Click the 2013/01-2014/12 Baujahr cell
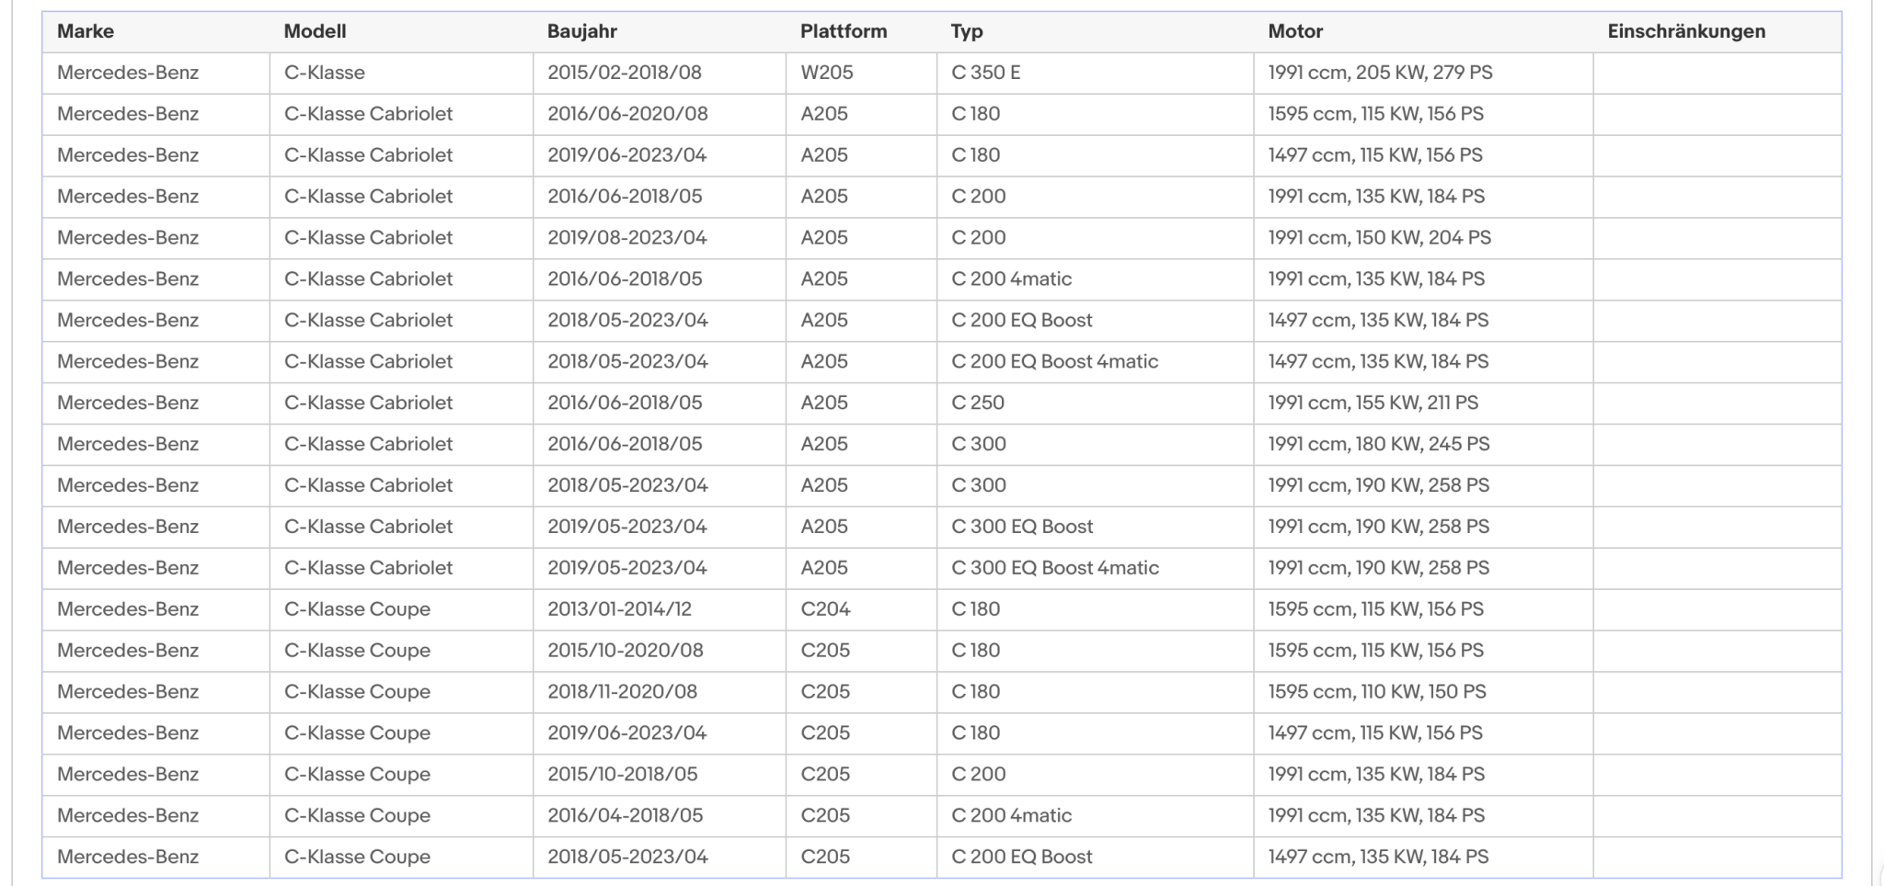This screenshot has width=1884, height=886. 659,609
